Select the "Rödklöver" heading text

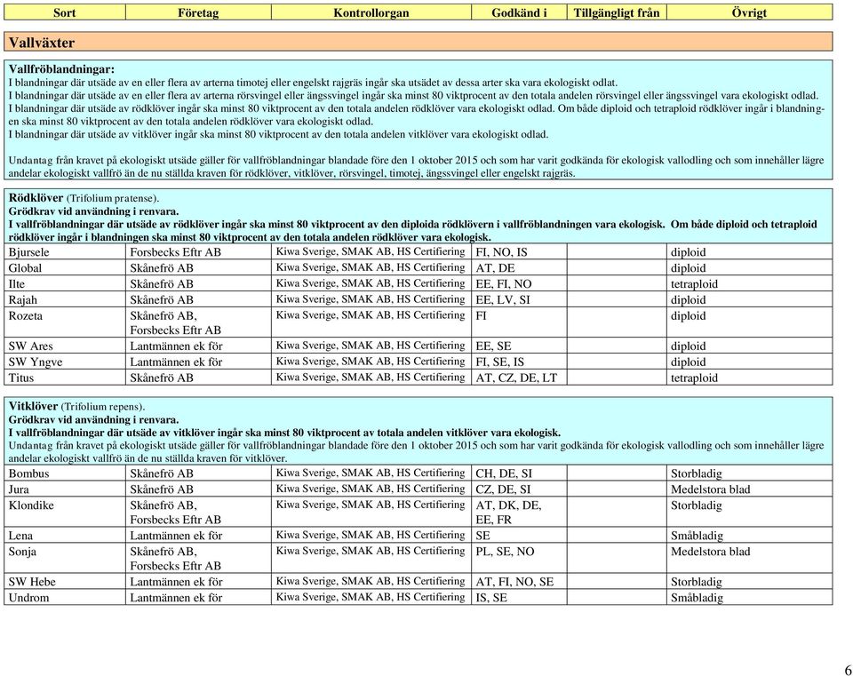coord(36,198)
